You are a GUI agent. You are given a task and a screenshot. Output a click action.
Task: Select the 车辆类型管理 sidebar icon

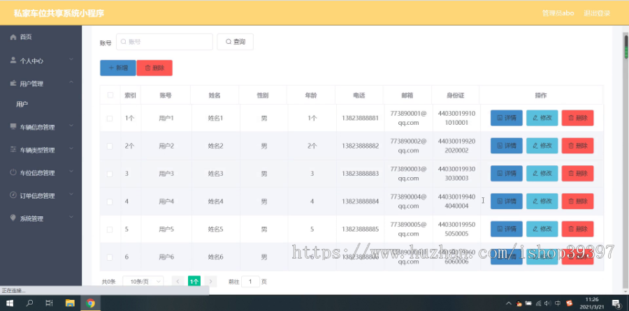coord(13,150)
